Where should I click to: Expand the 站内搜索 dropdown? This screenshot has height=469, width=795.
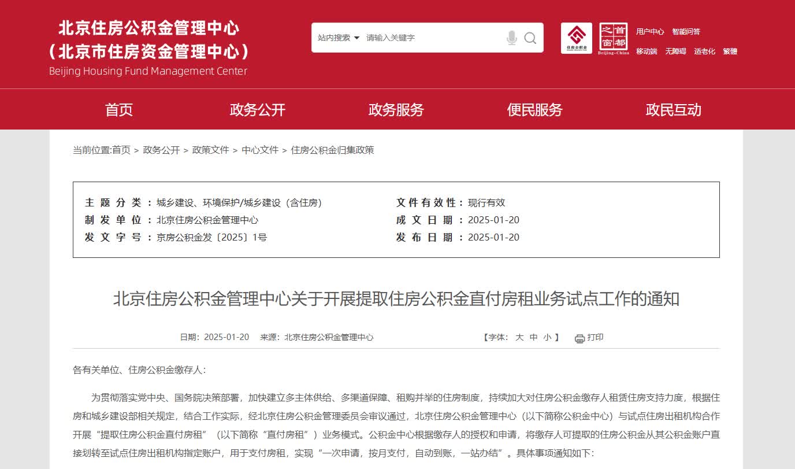[339, 38]
